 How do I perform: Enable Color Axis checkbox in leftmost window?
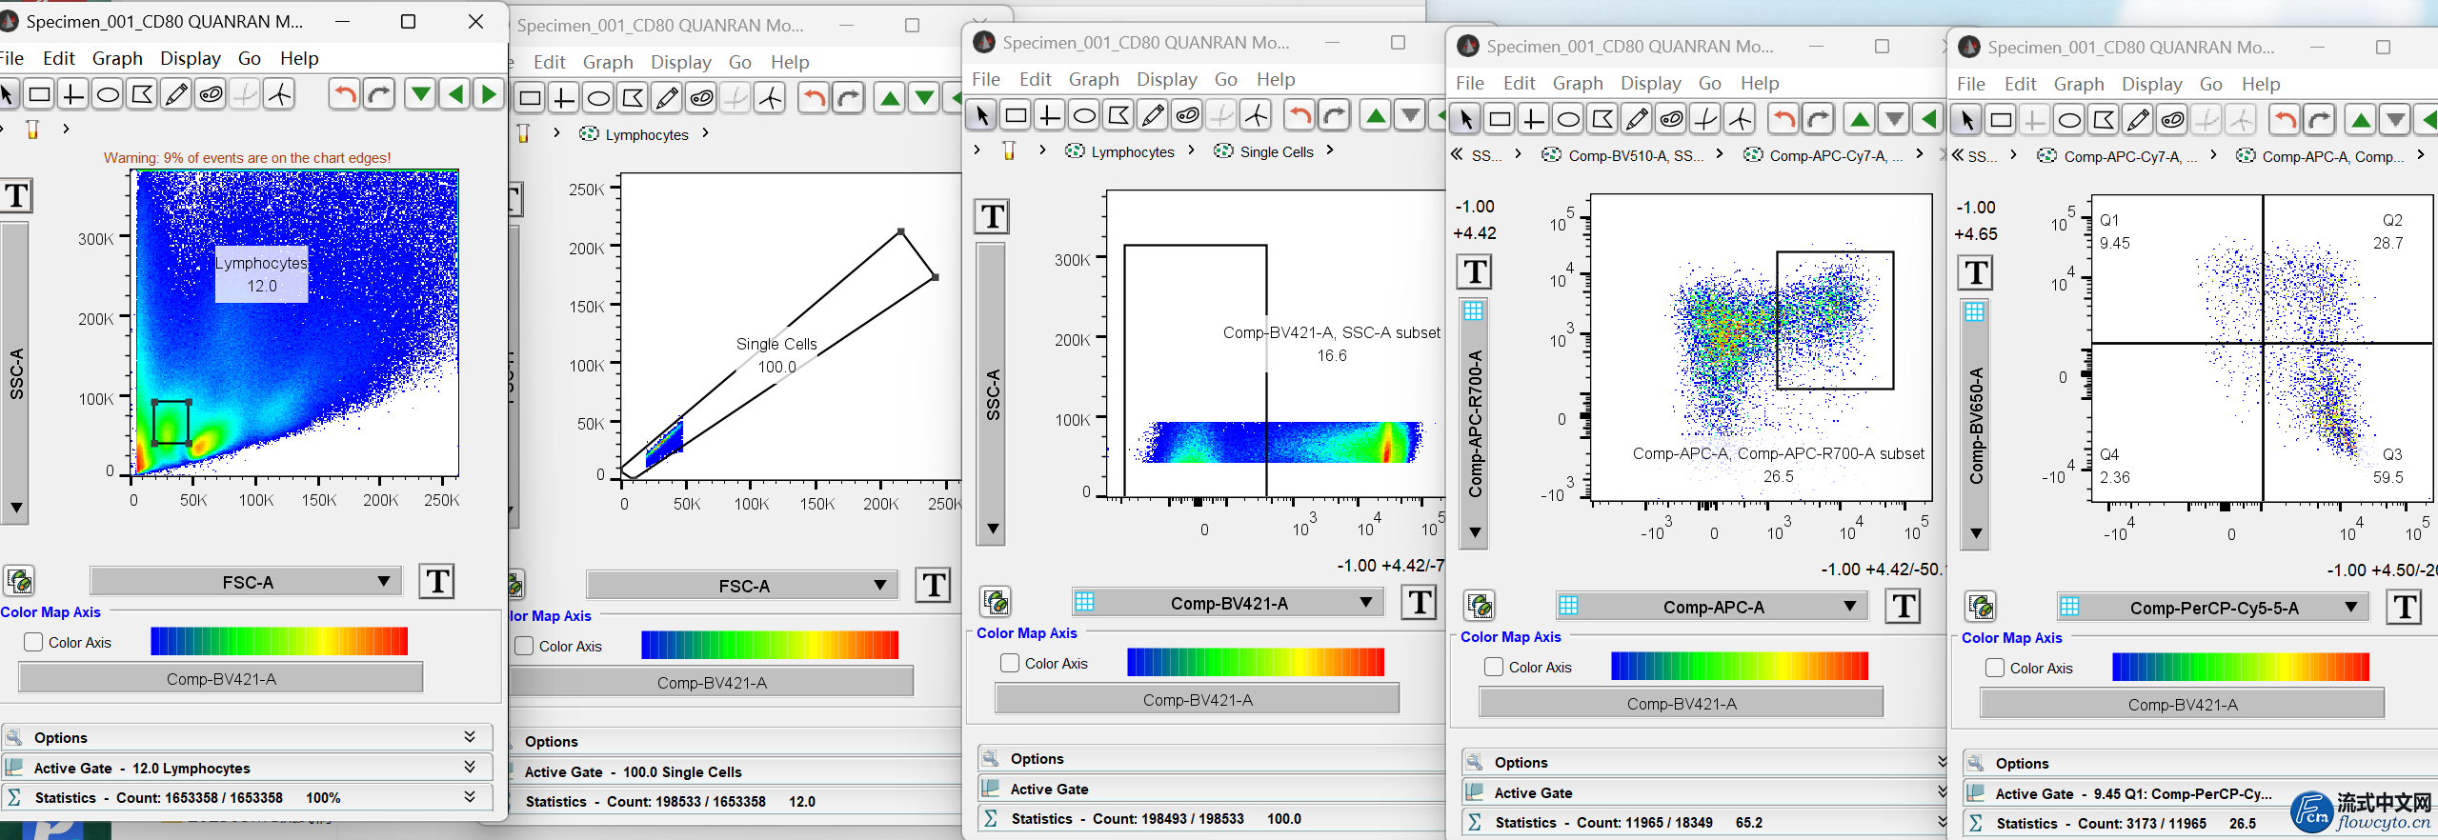pyautogui.click(x=34, y=642)
